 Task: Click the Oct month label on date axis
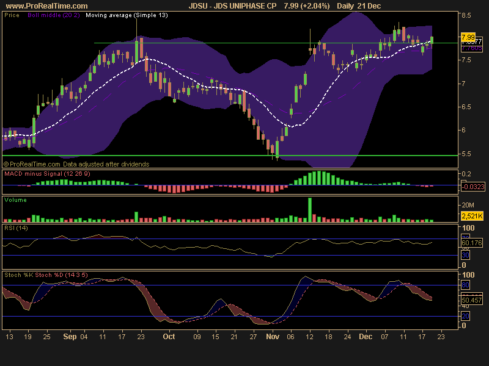[169, 337]
